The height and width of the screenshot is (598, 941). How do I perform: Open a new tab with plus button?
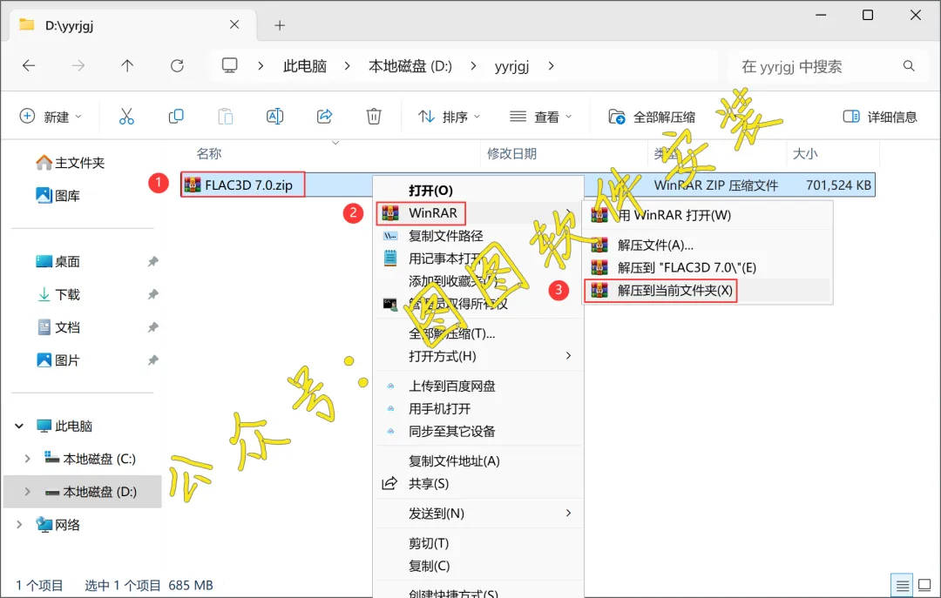280,25
